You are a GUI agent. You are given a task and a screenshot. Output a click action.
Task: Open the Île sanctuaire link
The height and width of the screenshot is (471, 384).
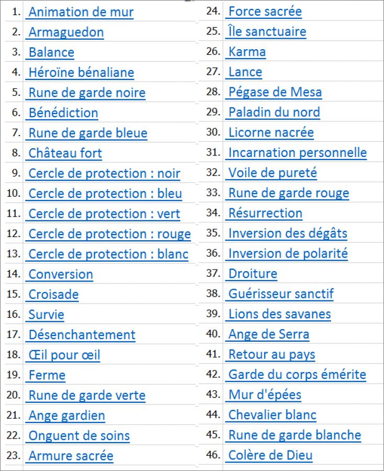coord(267,32)
